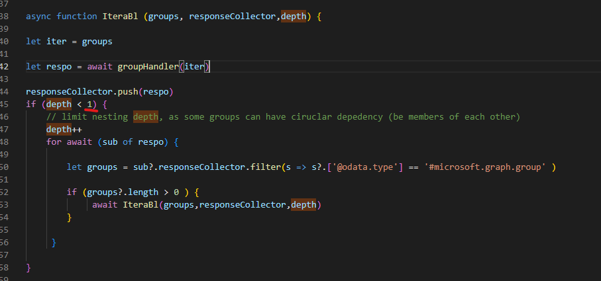This screenshot has width=601, height=281.
Task: Click the push method name
Action: tap(128, 92)
